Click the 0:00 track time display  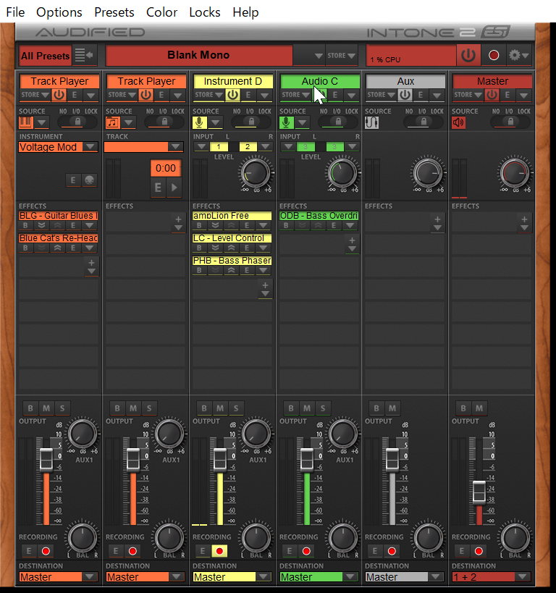(166, 168)
